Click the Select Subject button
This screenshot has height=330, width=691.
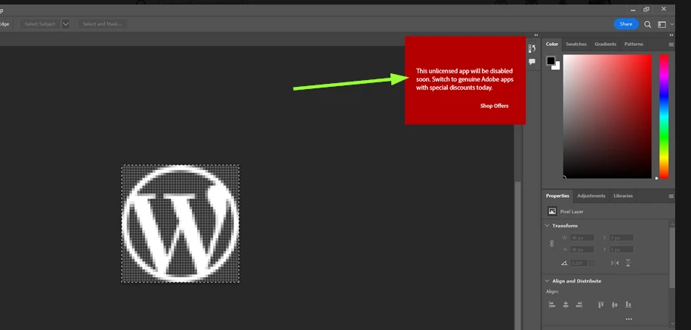pyautogui.click(x=40, y=24)
